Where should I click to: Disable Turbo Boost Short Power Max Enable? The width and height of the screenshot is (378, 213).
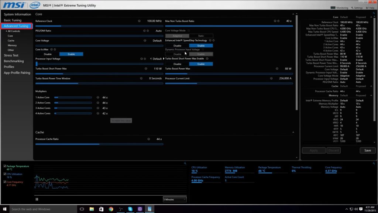coord(177,64)
